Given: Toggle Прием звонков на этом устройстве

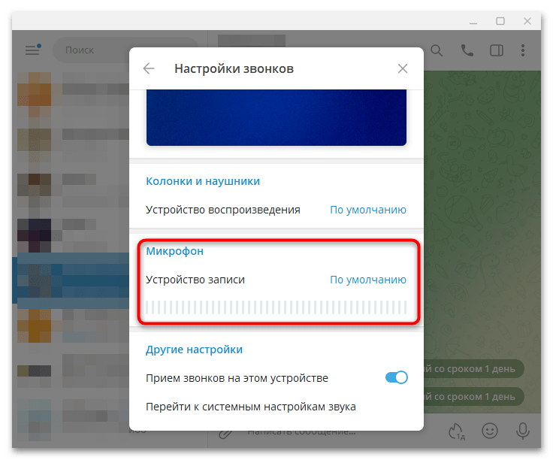Looking at the screenshot, I should [397, 377].
